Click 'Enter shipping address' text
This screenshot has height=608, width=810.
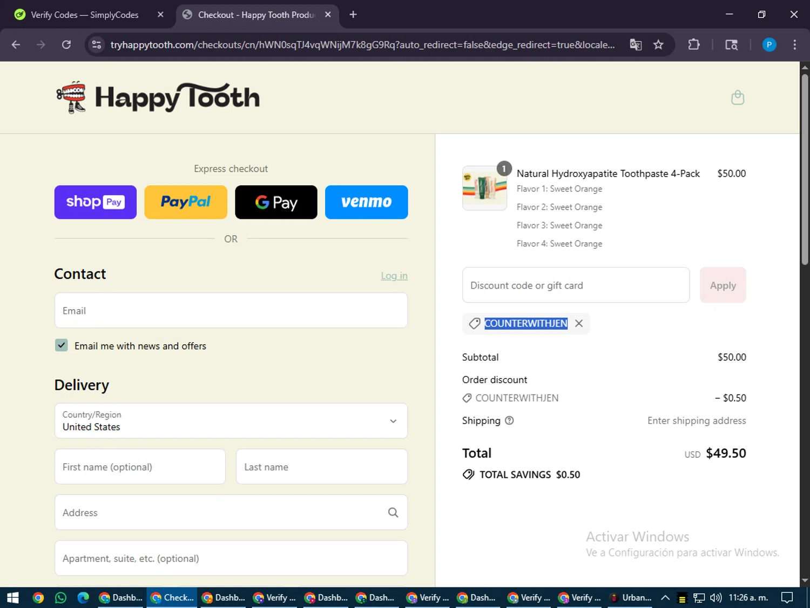(x=697, y=420)
